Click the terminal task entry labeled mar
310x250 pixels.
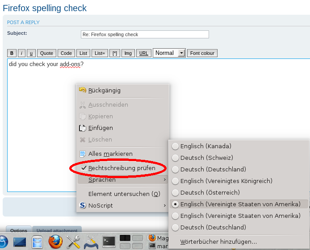tap(159, 246)
